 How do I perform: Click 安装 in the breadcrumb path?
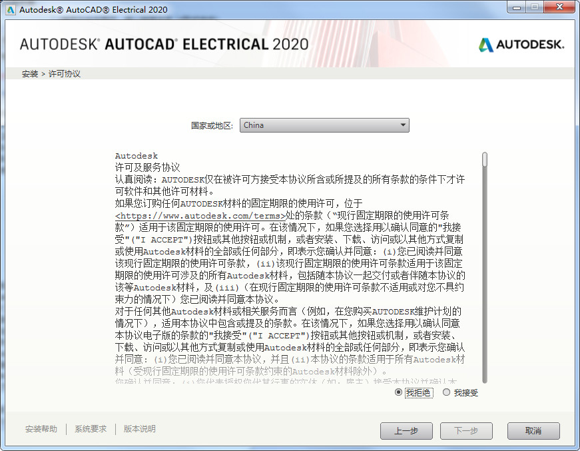(30, 74)
